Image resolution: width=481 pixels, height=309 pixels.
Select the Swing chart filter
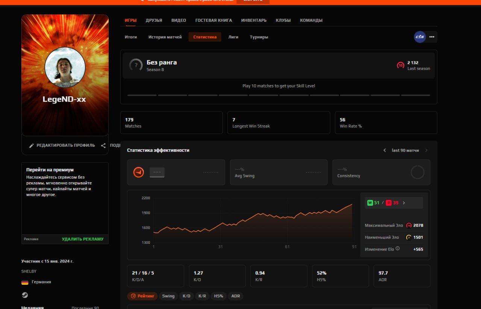[x=168, y=296]
